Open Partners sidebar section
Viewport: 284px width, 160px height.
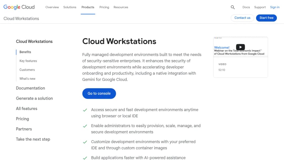pos(24,129)
